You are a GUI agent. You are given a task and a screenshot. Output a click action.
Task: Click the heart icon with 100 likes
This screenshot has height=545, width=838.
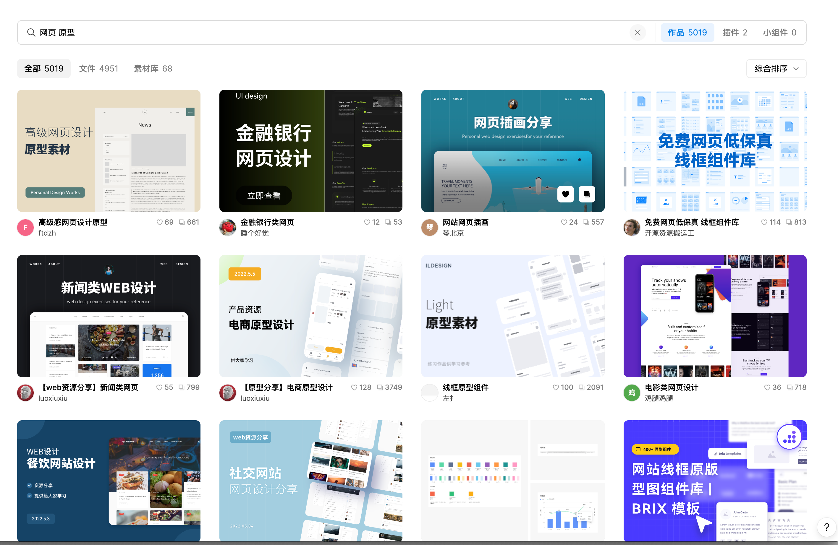point(556,387)
